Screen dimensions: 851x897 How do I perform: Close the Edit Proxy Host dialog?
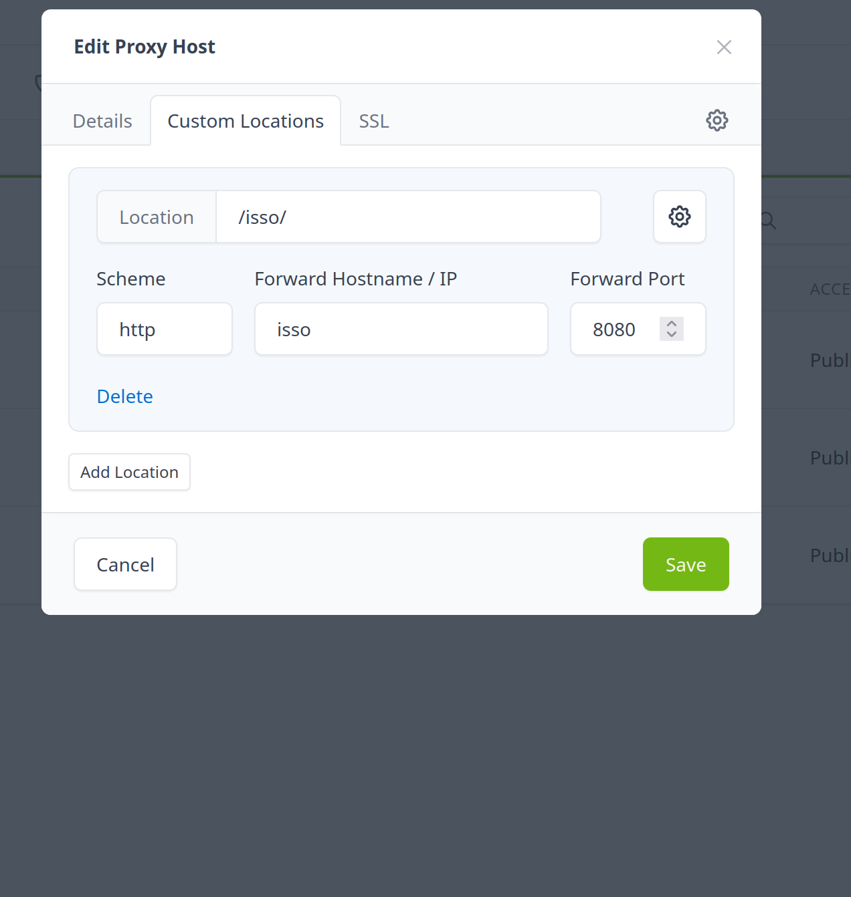click(724, 47)
